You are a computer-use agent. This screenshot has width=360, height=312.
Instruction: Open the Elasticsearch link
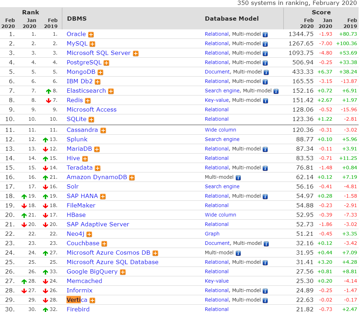click(x=86, y=91)
